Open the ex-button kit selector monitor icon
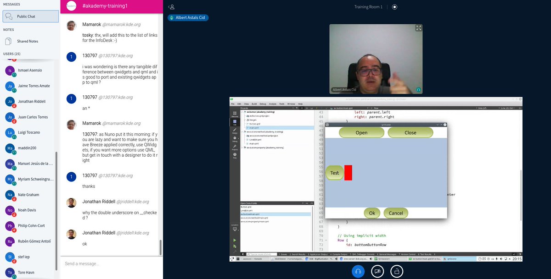Image resolution: width=551 pixels, height=279 pixels. (x=235, y=229)
